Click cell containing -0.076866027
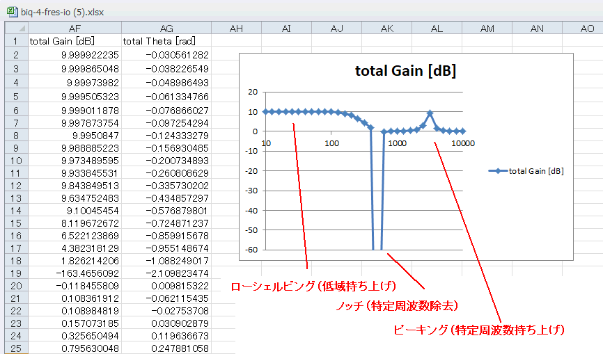 click(x=166, y=111)
